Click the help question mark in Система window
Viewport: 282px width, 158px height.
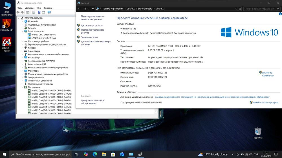point(280,14)
